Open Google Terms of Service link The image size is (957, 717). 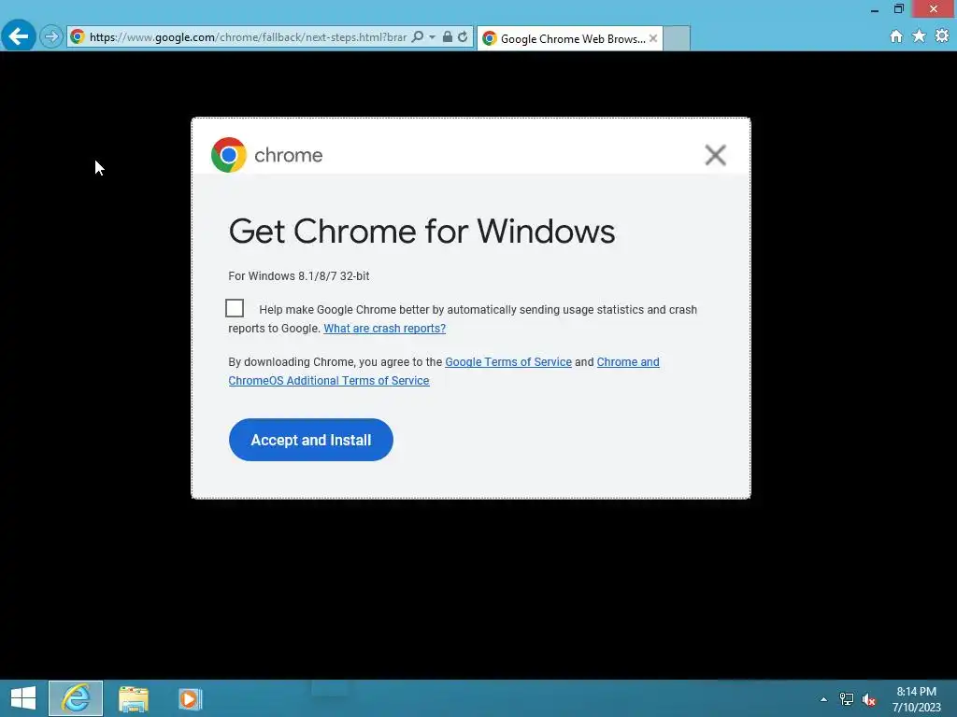[x=508, y=361]
